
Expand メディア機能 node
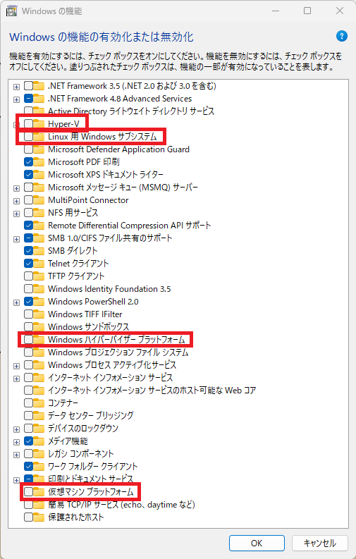[16, 442]
